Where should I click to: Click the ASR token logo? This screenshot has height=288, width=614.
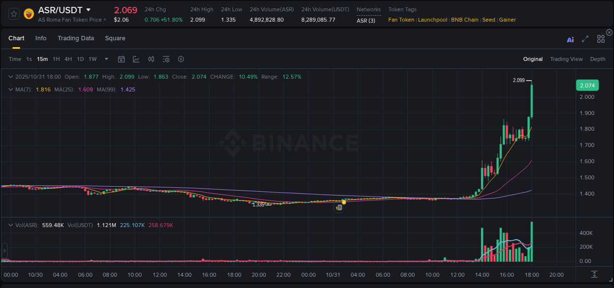click(28, 13)
